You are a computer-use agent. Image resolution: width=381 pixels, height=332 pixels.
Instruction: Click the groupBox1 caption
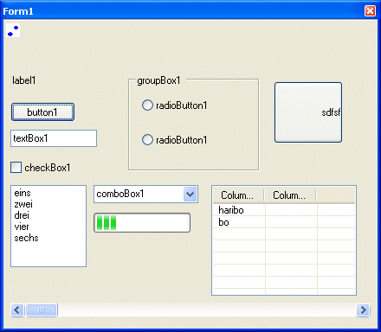pos(158,80)
